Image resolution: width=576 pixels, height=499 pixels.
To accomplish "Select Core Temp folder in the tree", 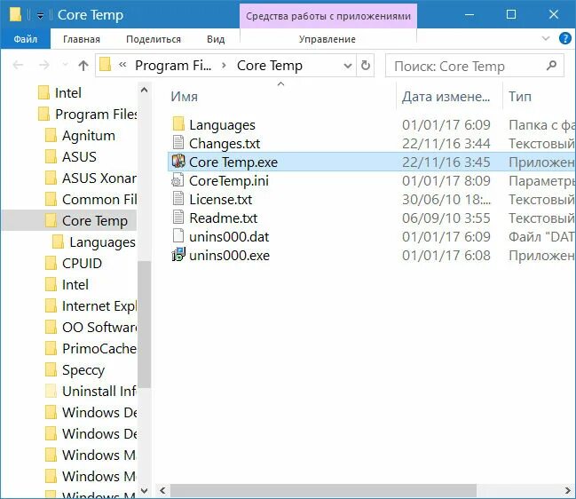I will [70, 220].
